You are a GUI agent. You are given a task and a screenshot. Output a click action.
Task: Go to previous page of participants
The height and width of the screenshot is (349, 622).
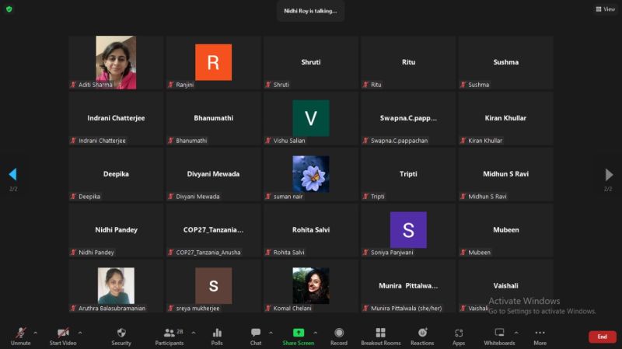pos(12,174)
